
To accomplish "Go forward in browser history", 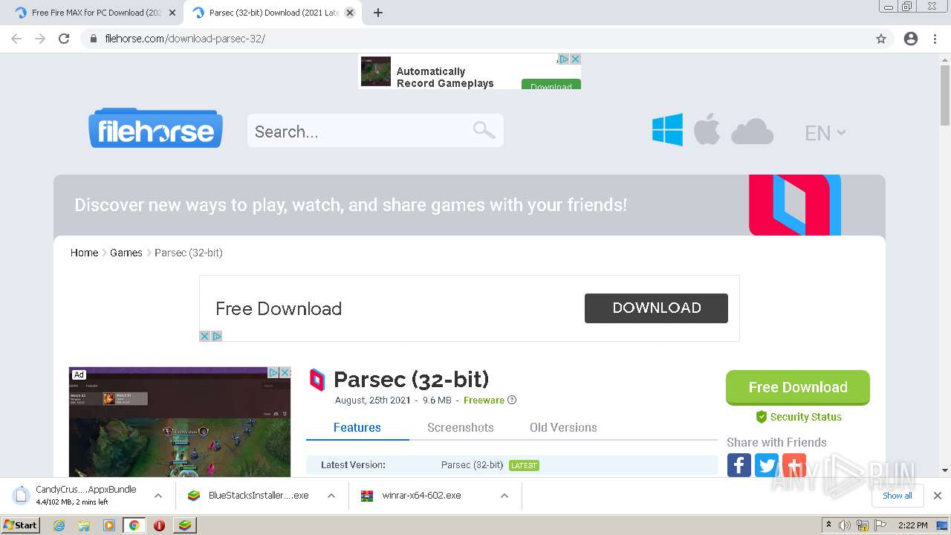I will point(40,39).
